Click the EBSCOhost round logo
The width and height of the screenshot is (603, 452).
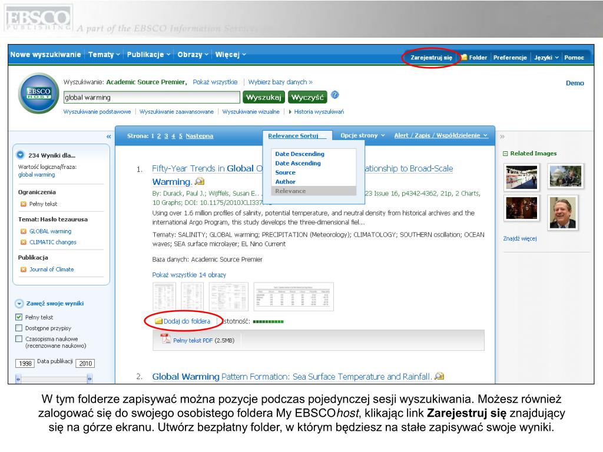pyautogui.click(x=38, y=93)
